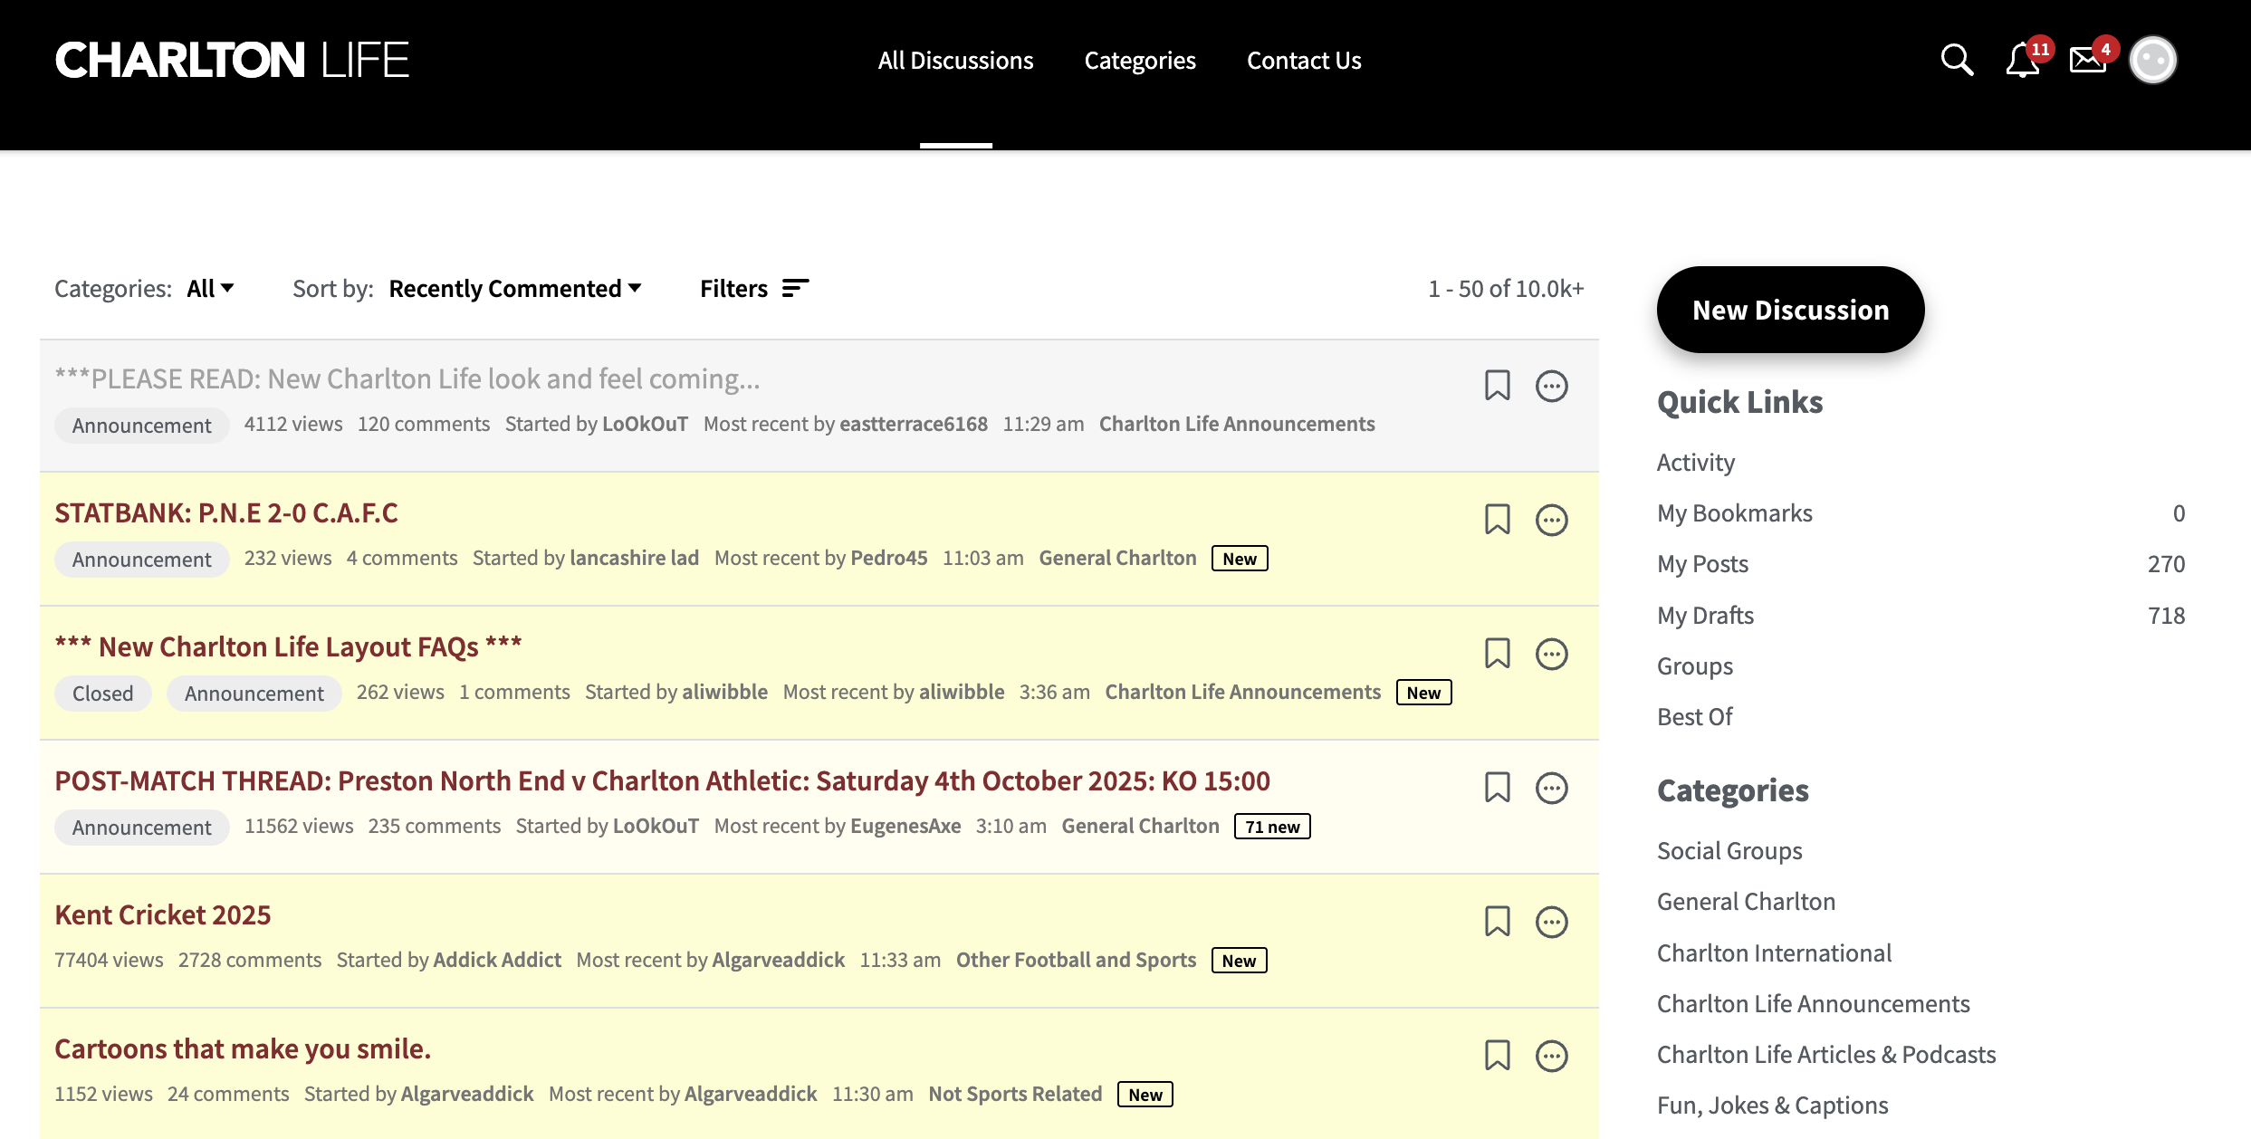Viewport: 2251px width, 1139px height.
Task: Open the user profile avatar
Action: (2152, 61)
